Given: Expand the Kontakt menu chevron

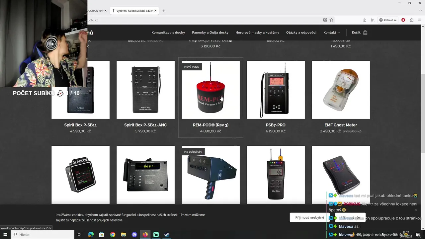Looking at the screenshot, I should click(339, 33).
